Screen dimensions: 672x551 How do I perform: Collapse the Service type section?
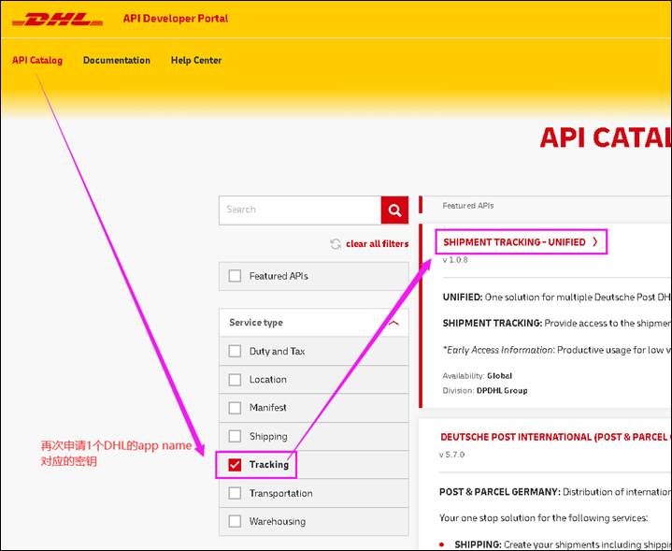click(x=393, y=323)
